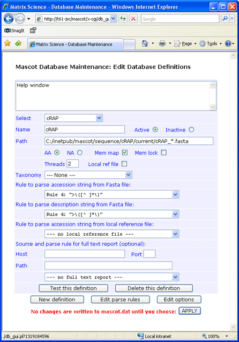Click the red Stop loading icon
Screen dimensions: 239x342
pos(133,19)
